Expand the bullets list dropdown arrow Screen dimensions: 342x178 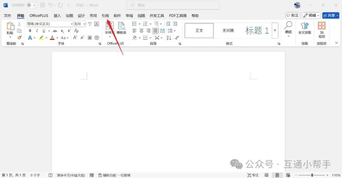point(139,24)
